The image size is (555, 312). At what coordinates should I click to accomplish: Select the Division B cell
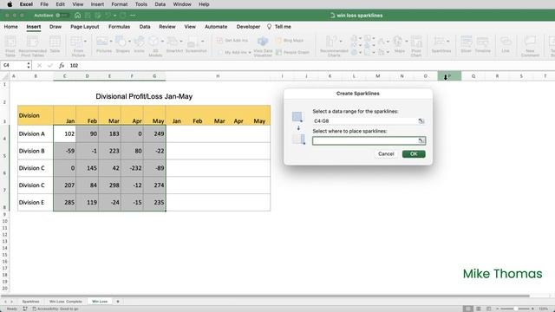pos(36,151)
